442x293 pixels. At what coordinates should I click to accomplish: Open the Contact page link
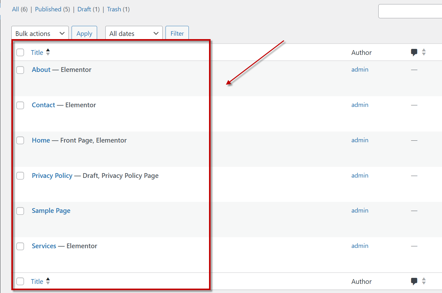click(x=44, y=105)
